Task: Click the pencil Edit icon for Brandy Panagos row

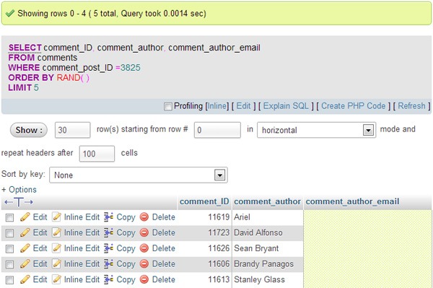Action: point(25,264)
